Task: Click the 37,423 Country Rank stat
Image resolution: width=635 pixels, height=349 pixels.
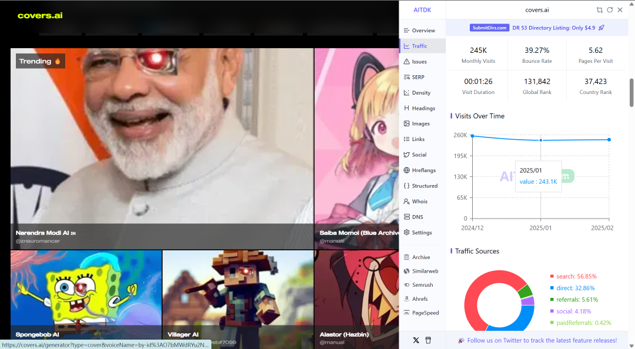Action: pyautogui.click(x=596, y=86)
